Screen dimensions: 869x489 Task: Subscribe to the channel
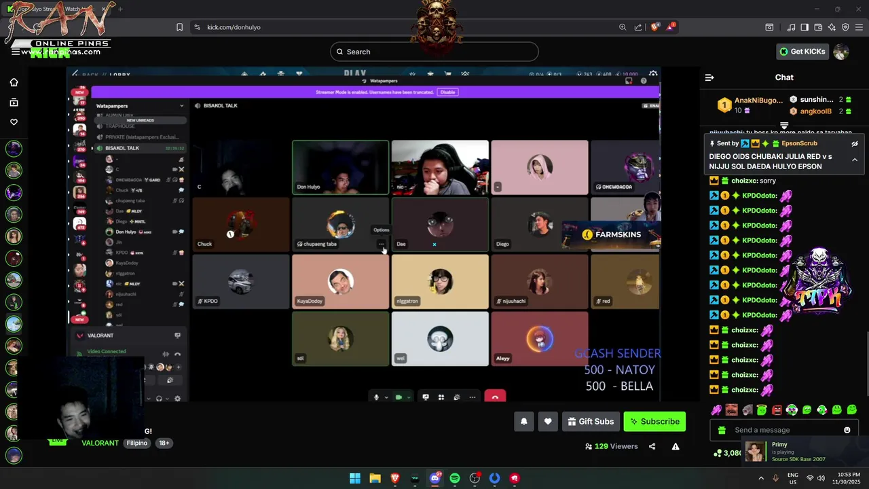(654, 421)
